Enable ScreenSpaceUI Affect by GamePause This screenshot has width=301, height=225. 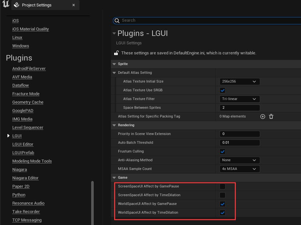coord(223,186)
